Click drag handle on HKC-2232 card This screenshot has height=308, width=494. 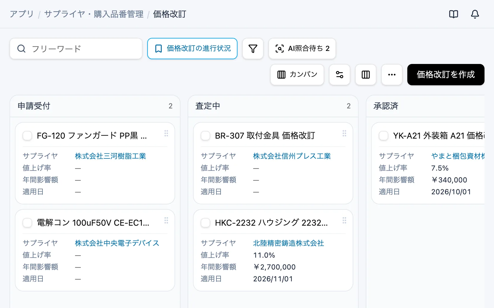pyautogui.click(x=344, y=220)
